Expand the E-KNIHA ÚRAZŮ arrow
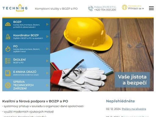 [x=47, y=73]
